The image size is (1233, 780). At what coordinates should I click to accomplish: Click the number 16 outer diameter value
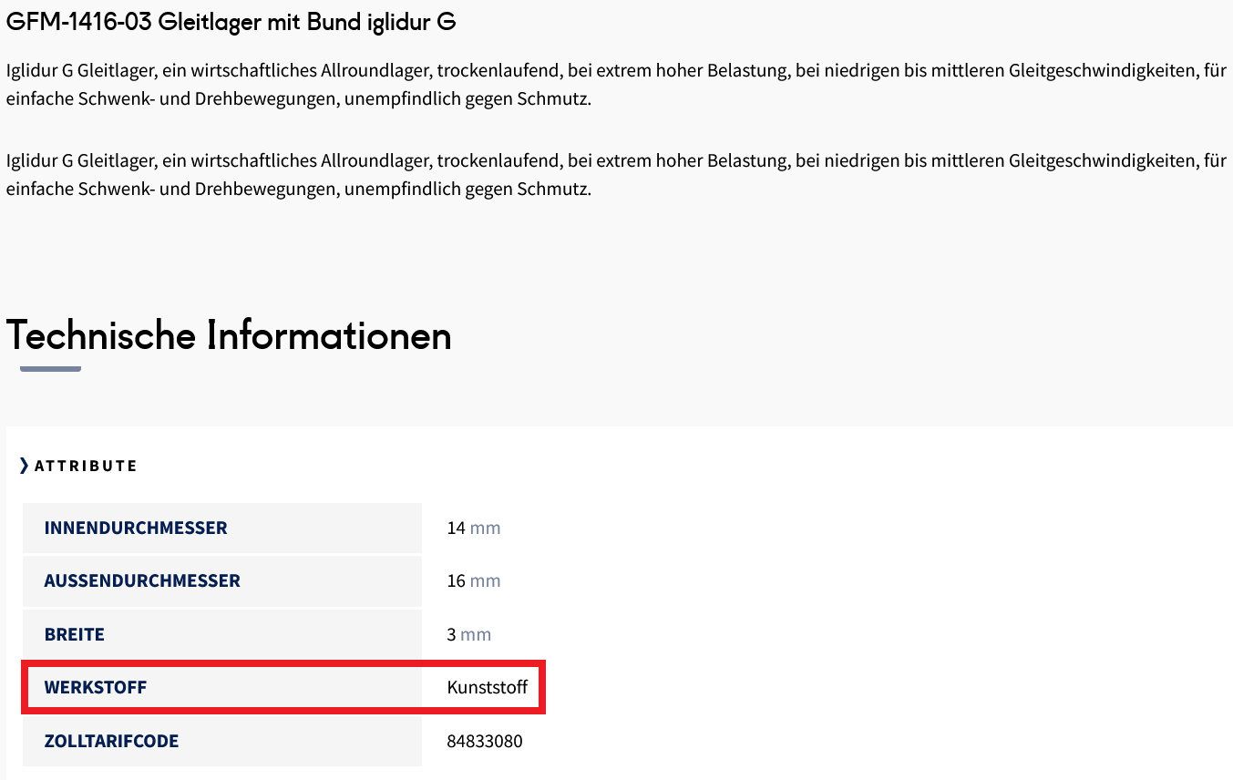(456, 580)
